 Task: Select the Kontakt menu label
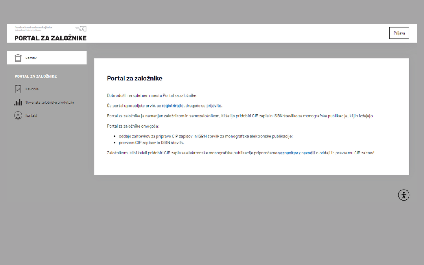31,116
